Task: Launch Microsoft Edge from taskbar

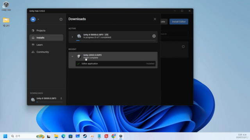Action: [63, 136]
